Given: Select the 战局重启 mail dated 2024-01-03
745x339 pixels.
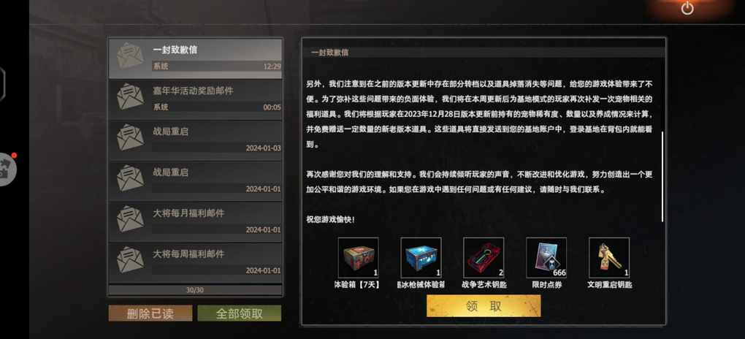Looking at the screenshot, I should point(195,140).
